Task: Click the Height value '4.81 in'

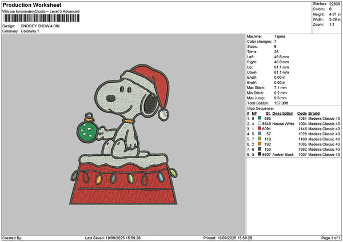Action: pos(334,14)
